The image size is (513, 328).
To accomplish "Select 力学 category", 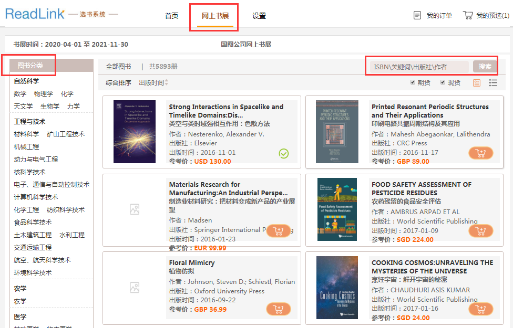I will 73,107.
